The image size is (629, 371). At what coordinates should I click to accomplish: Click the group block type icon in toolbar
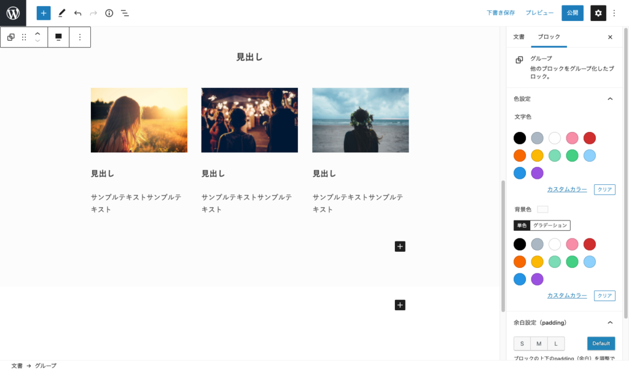[11, 37]
